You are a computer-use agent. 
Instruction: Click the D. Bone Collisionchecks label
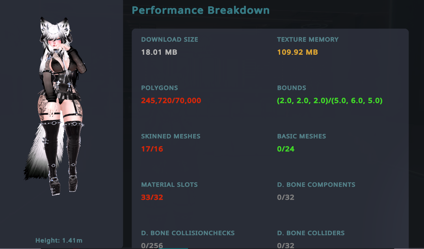pos(188,233)
